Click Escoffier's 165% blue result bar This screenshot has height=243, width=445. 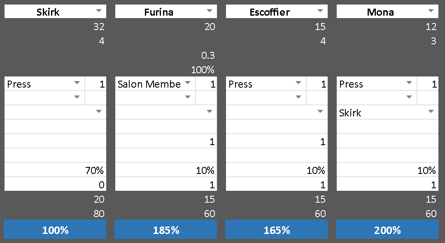277,229
